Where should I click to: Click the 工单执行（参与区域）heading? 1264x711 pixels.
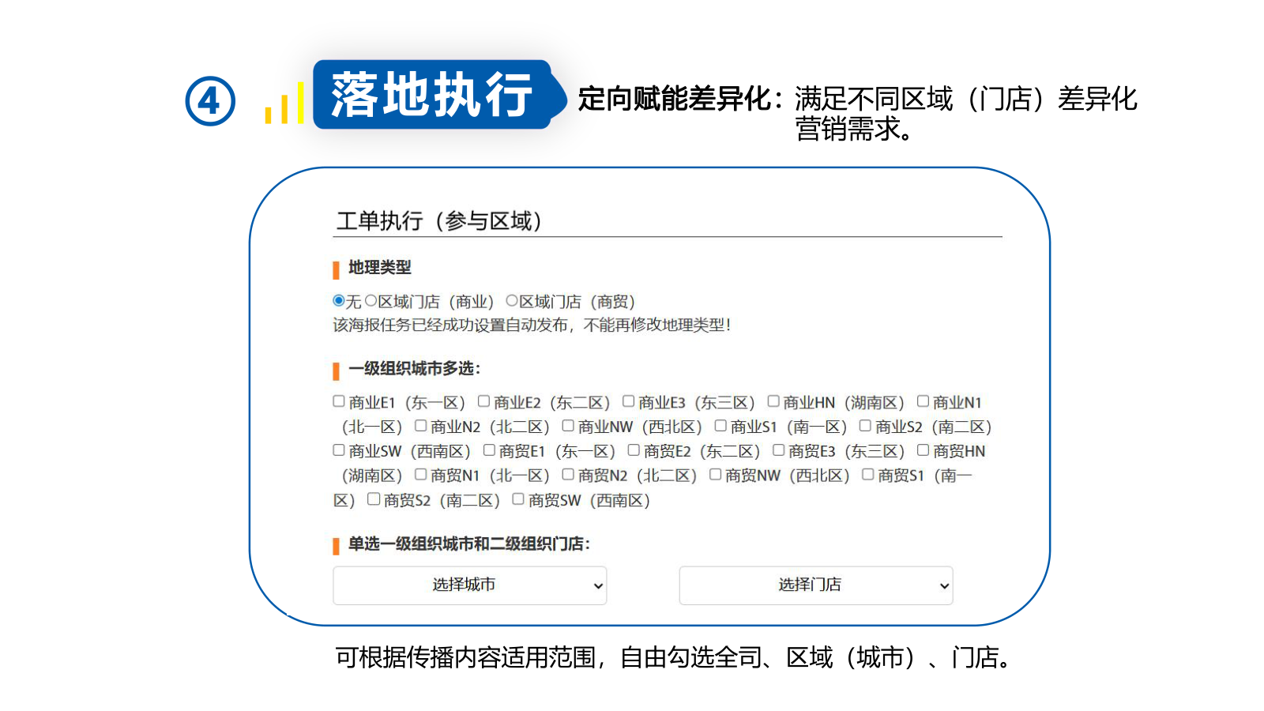439,220
